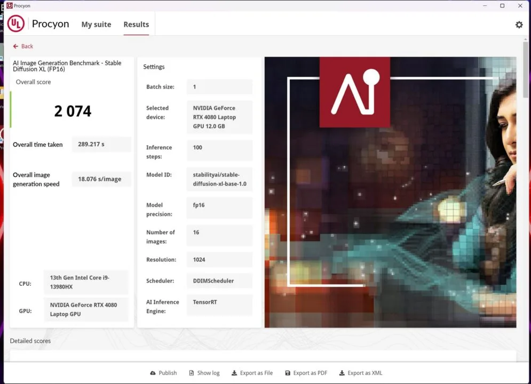531x384 pixels.
Task: Open the log with Show log icon
Action: (x=192, y=373)
